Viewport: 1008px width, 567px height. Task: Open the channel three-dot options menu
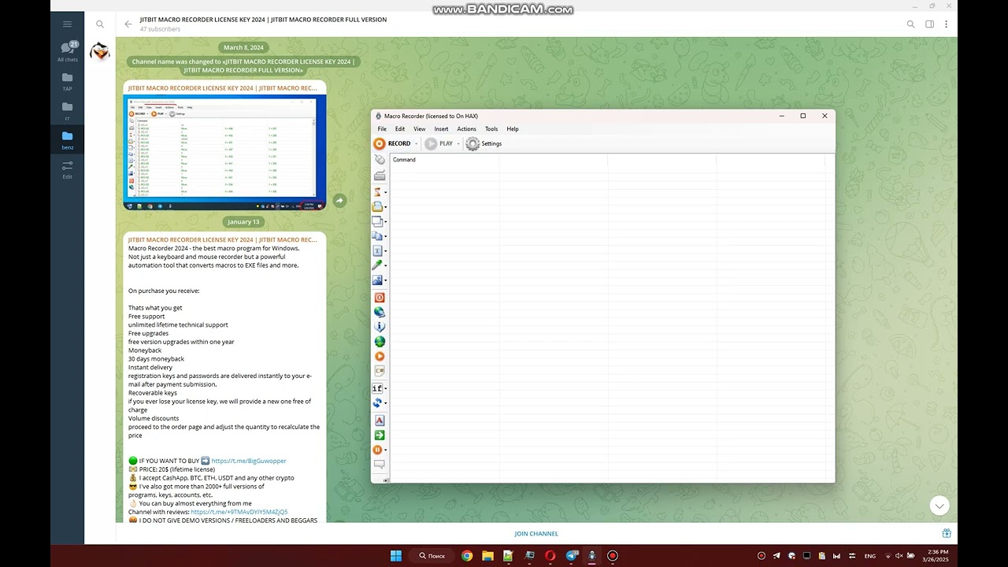(946, 24)
